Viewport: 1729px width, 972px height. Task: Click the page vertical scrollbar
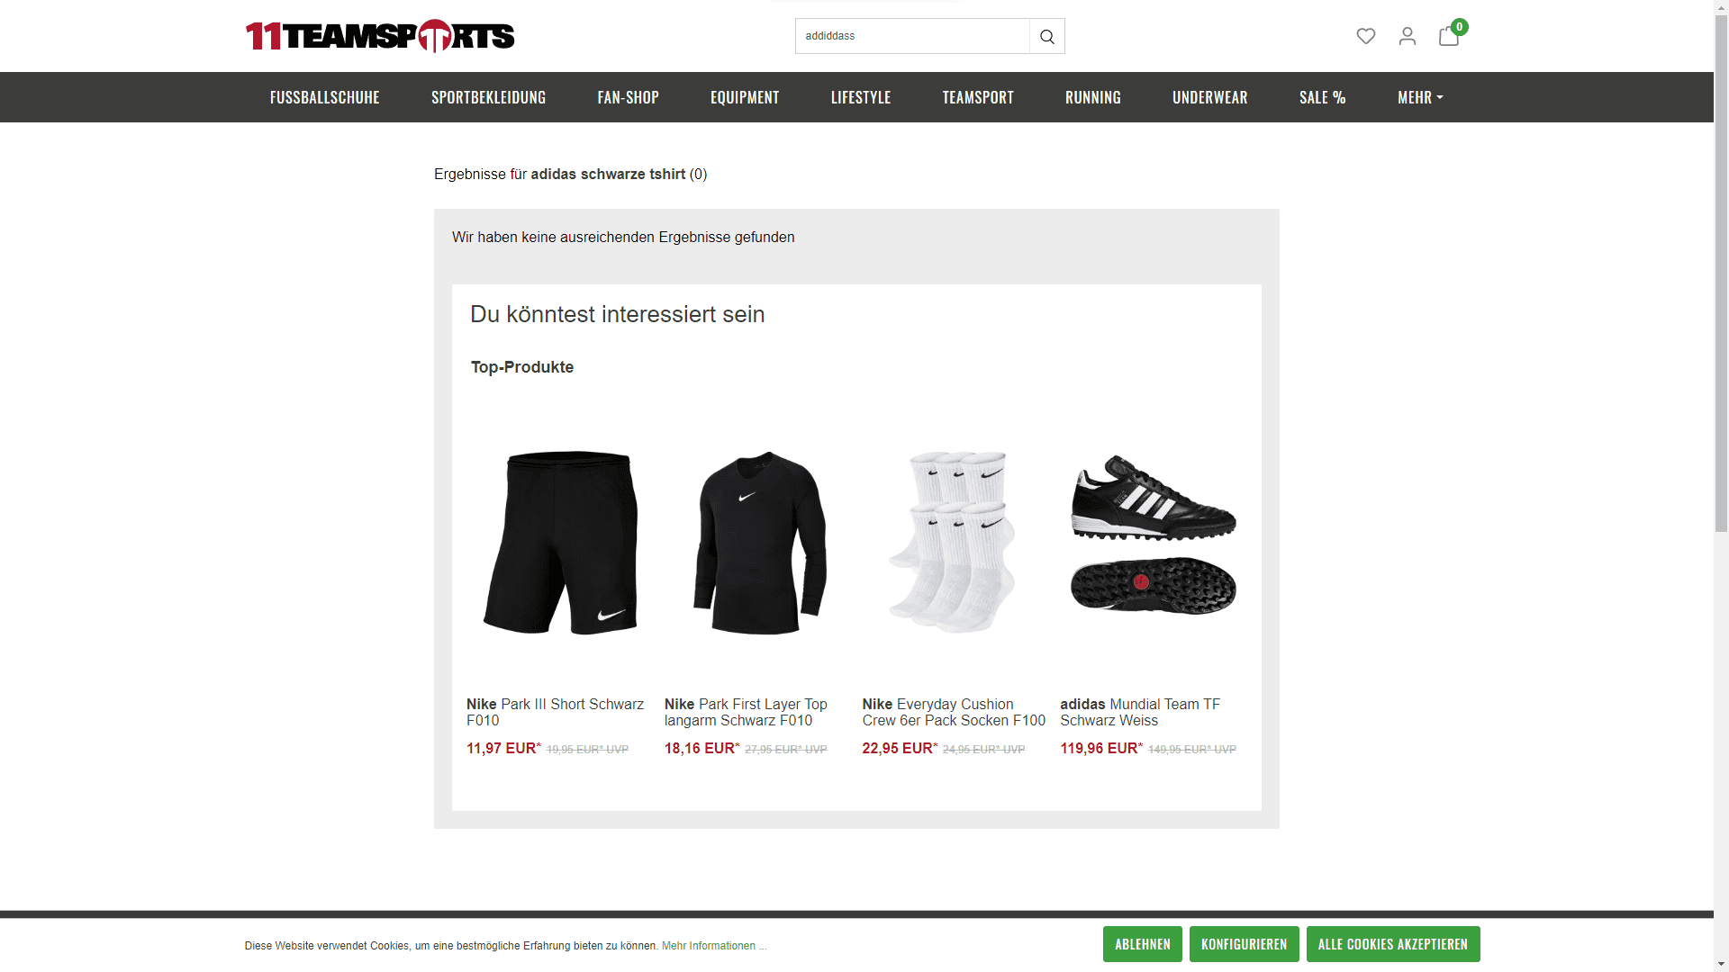(1721, 270)
